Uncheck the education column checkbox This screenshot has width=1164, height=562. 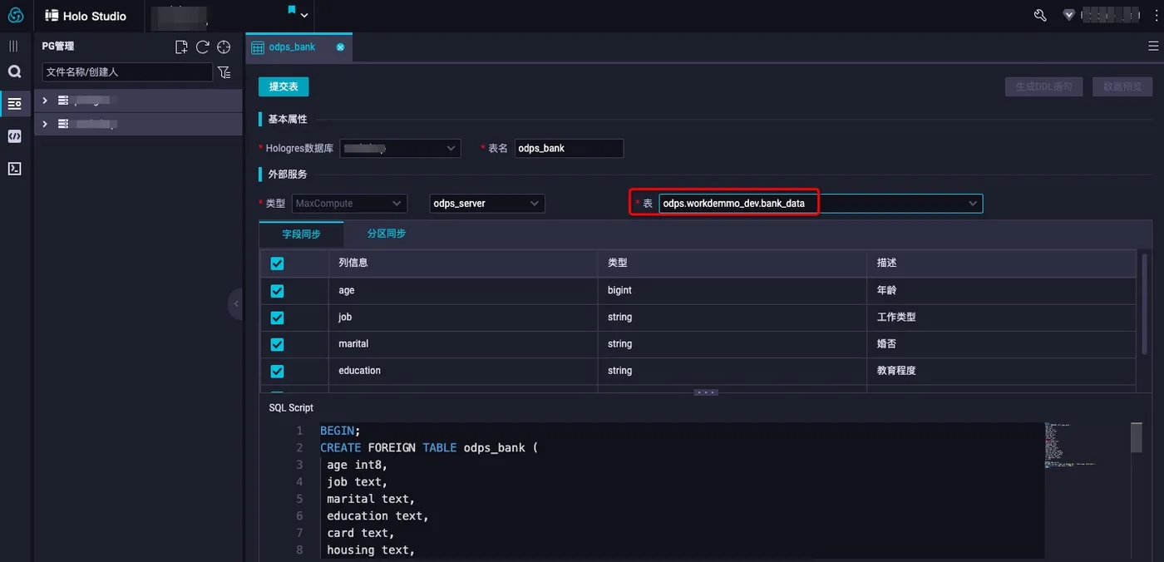coord(277,371)
